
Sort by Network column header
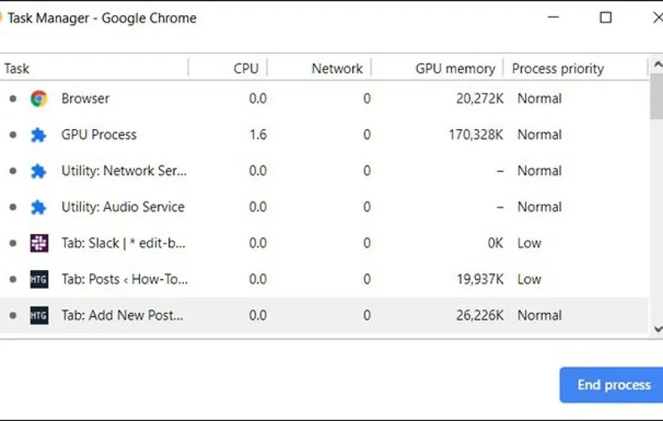[336, 69]
